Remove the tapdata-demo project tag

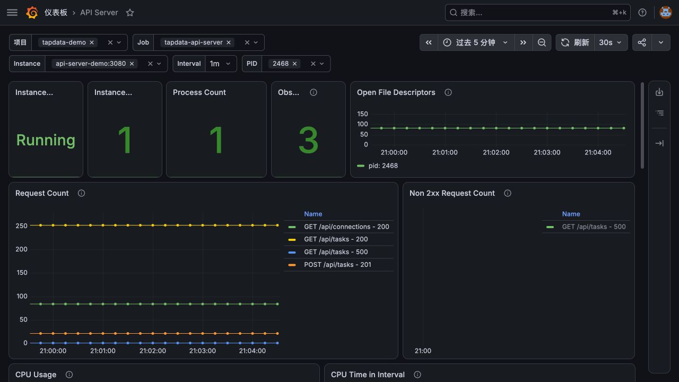point(92,42)
